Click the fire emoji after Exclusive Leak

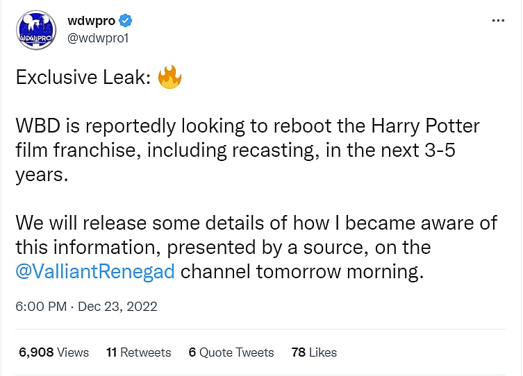click(169, 77)
